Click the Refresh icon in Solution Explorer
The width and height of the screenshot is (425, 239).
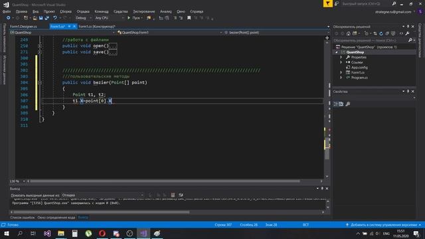[x=381, y=34]
